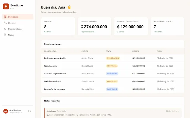
Task: Click date 09 de may de 2026
Action: pyautogui.click(x=165, y=81)
